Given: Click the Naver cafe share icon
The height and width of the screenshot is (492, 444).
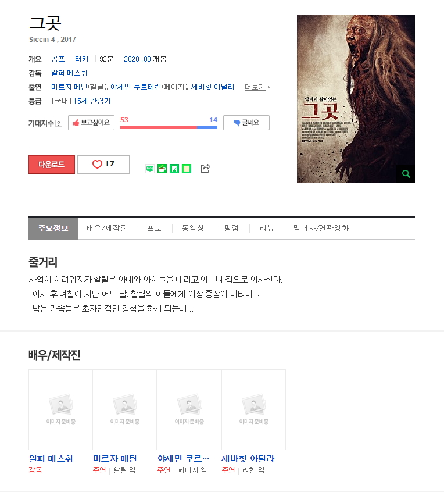Looking at the screenshot, I should [162, 169].
